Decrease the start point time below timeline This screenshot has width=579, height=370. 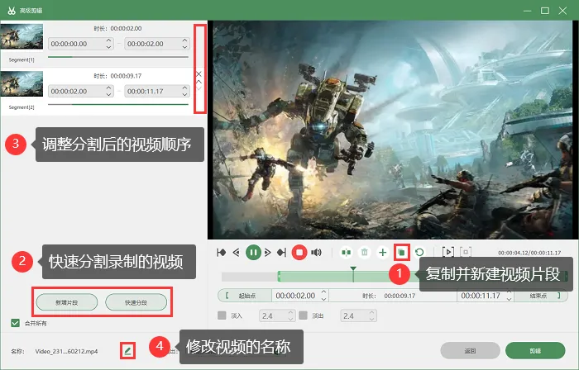[x=324, y=299]
